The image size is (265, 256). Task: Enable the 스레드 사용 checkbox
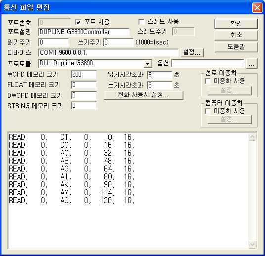pos(141,22)
